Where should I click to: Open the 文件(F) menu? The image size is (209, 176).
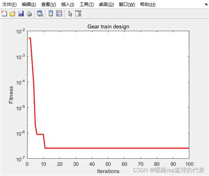(x=10, y=4)
